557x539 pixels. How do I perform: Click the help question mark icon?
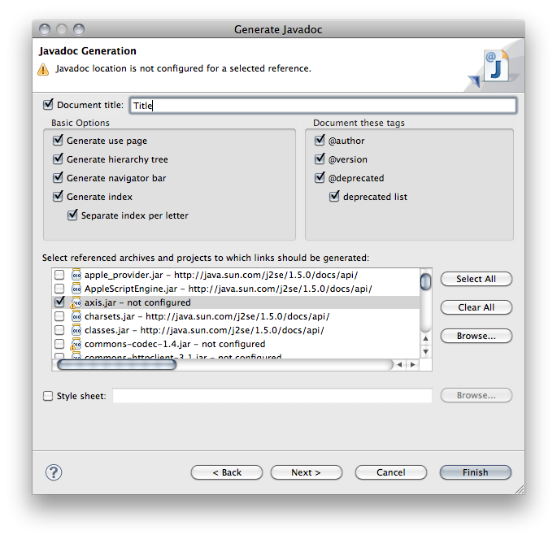[x=54, y=472]
